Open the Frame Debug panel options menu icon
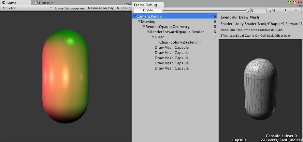Image resolution: width=303 pixels, height=142 pixels. [x=299, y=6]
